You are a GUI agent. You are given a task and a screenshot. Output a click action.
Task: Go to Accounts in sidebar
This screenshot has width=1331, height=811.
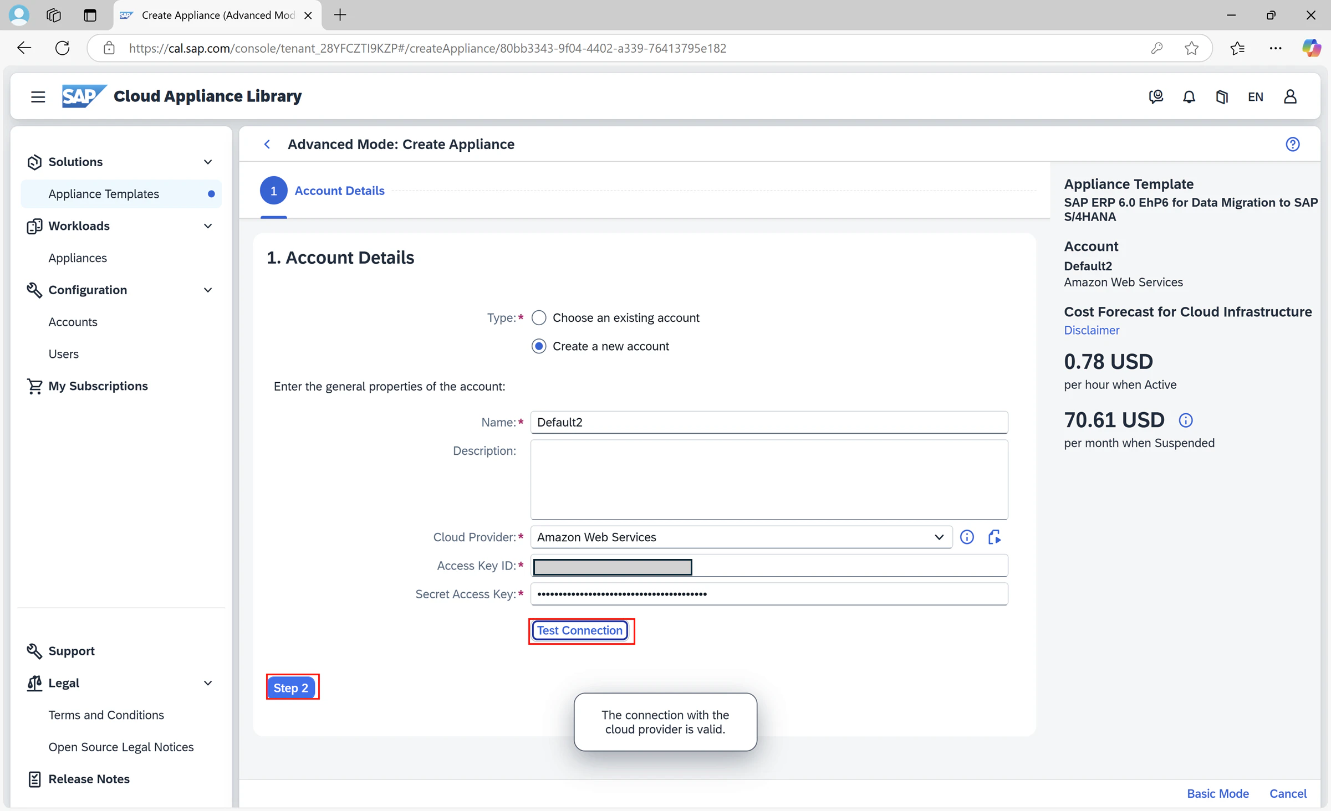click(73, 322)
